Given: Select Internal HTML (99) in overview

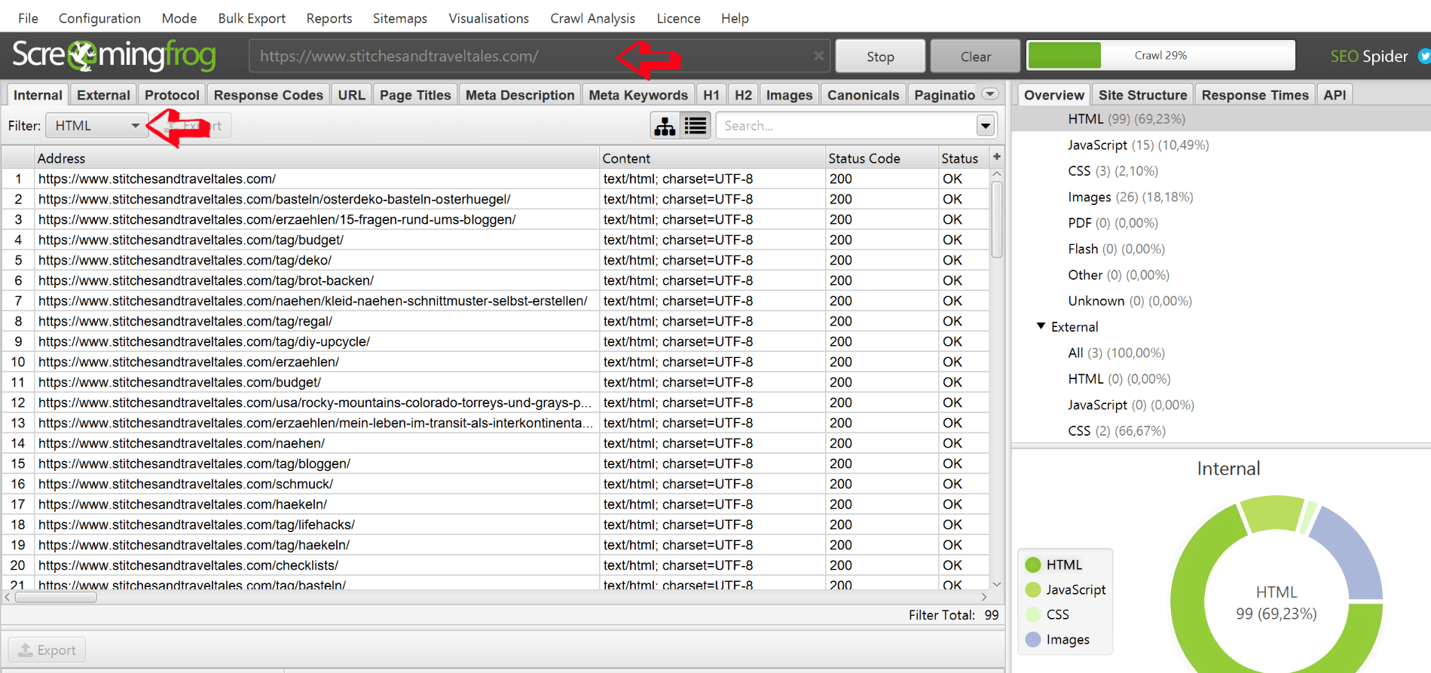Looking at the screenshot, I should click(1126, 119).
